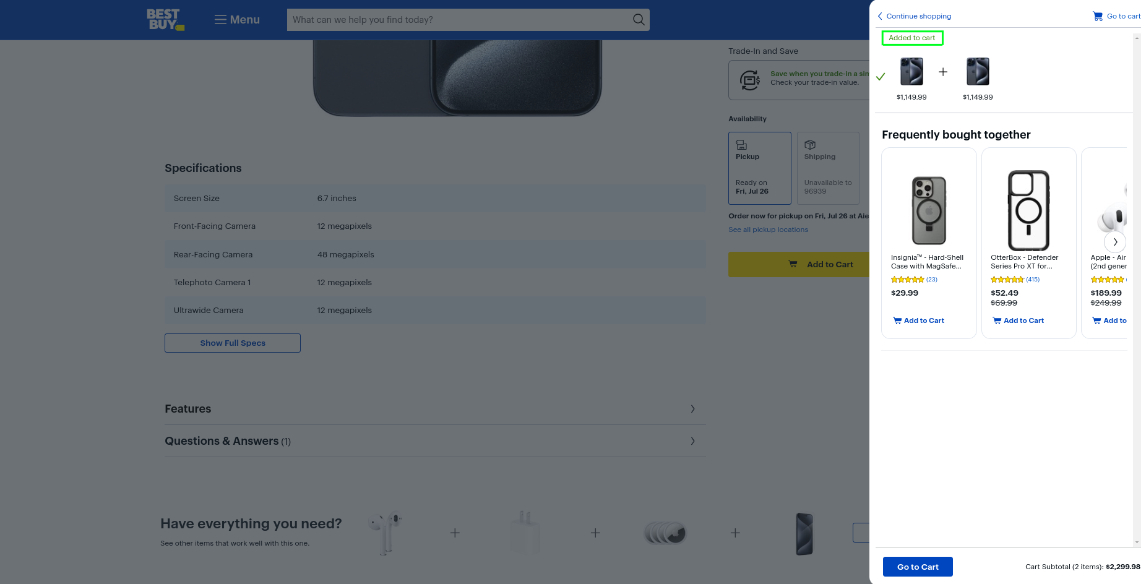Add OtterBox Defender case to cart
The height and width of the screenshot is (584, 1146).
(x=1019, y=320)
